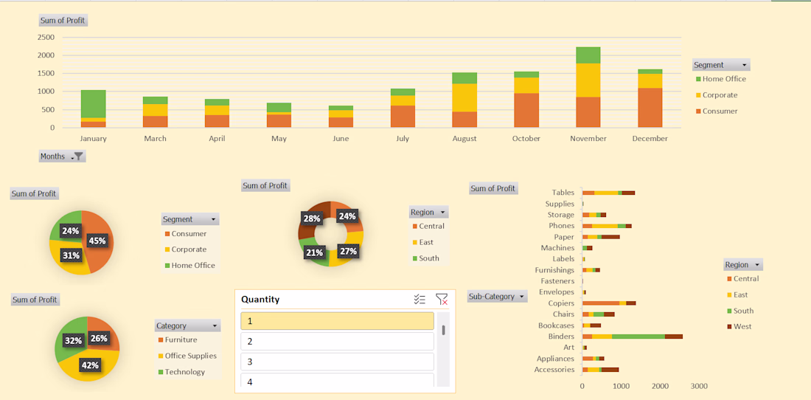
Task: Click the Accessories axis label
Action: pos(554,370)
